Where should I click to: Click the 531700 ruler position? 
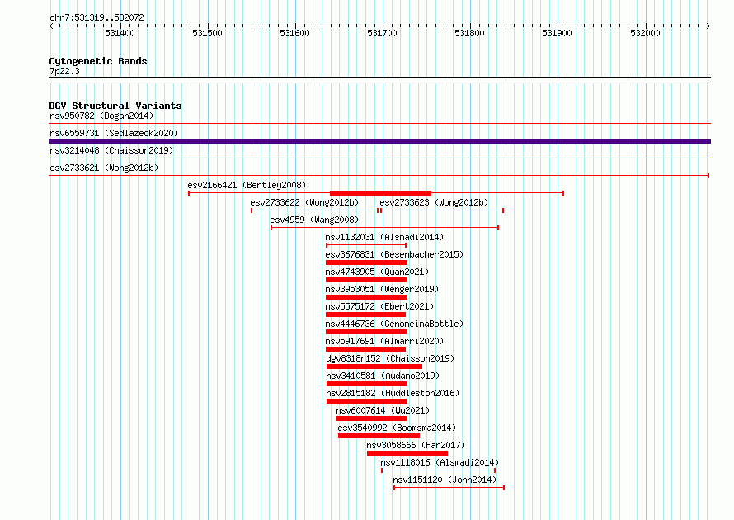(382, 33)
